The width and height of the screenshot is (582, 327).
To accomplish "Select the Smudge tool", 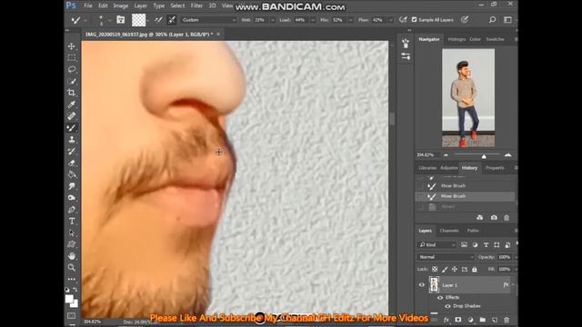I will 72,186.
